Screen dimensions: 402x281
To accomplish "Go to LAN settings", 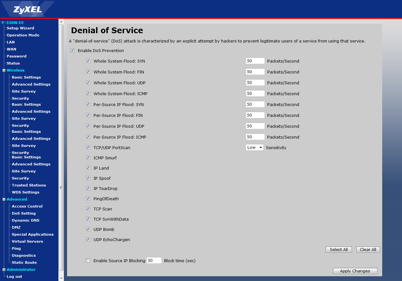I will pyautogui.click(x=11, y=42).
